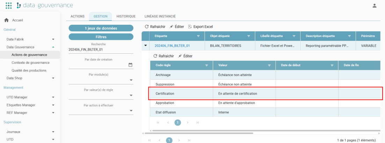The width and height of the screenshot is (385, 143).
Task: Go to next page in bottom main pager
Action: point(179,140)
